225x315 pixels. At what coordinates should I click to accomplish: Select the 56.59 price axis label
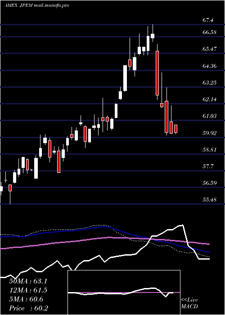pos(210,183)
